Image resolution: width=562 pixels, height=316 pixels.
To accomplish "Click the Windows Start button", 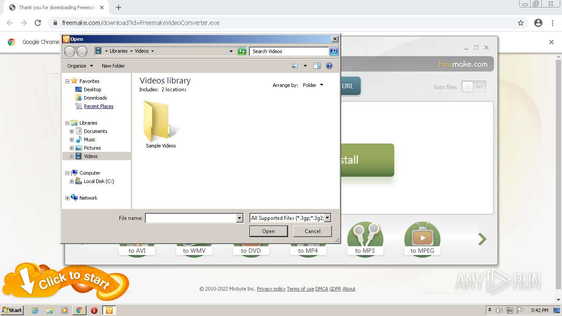I will point(12,310).
